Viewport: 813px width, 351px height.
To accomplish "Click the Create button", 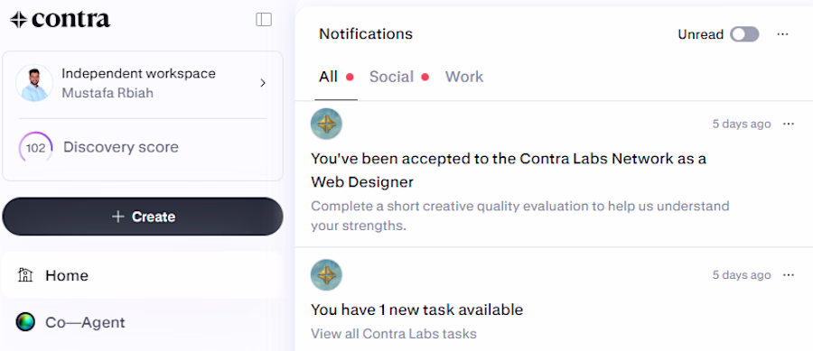I will (x=143, y=217).
